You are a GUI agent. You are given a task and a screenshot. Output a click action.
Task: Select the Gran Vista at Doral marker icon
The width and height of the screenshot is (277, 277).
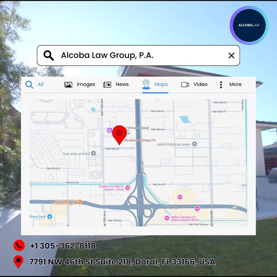point(93,153)
